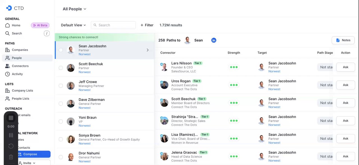Open path stage dropdown in Uros Rogan row
The image size is (359, 165).
click(325, 85)
